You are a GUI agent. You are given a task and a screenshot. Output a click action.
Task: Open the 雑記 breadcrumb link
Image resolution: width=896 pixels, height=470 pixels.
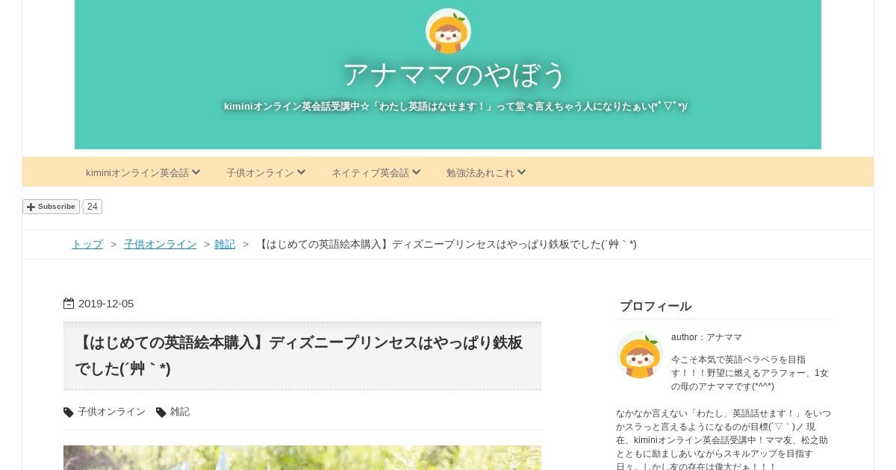tap(225, 244)
